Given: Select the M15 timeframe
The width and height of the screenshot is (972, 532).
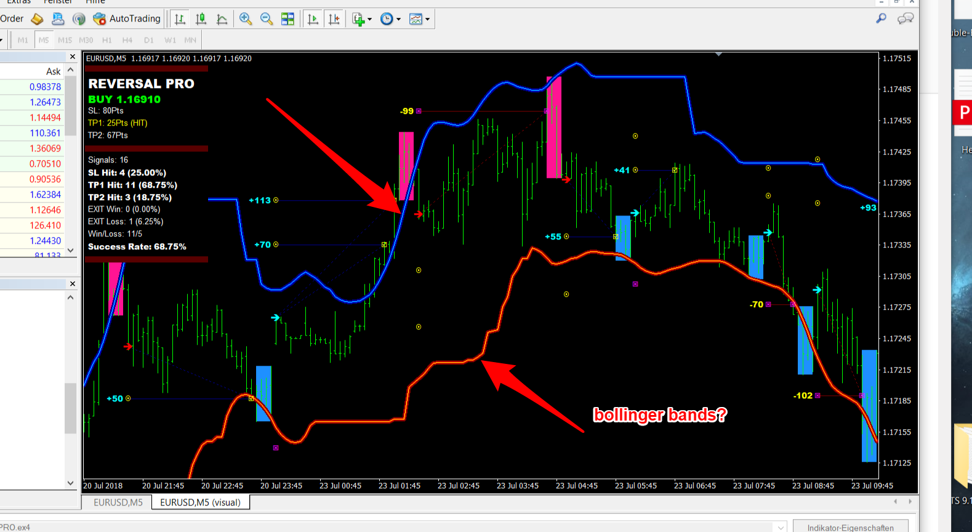Looking at the screenshot, I should tap(65, 40).
